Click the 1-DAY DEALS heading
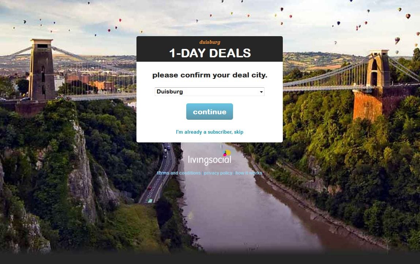This screenshot has height=264, width=420. [x=210, y=53]
